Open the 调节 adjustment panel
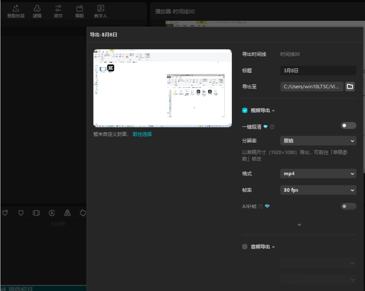 (58, 12)
